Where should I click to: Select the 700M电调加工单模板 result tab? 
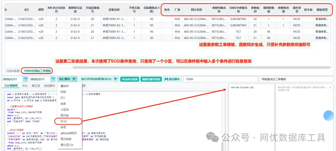pos(37,71)
